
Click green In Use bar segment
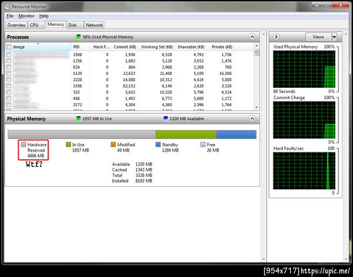tap(185, 134)
